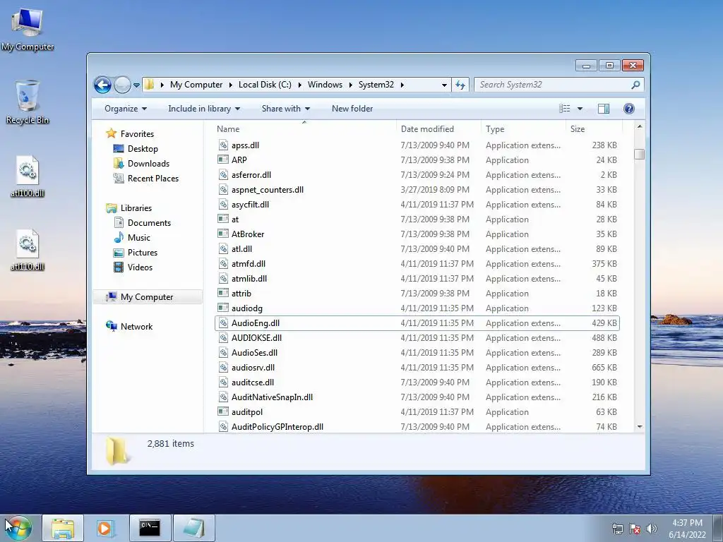The width and height of the screenshot is (723, 542).
Task: Select My Computer in navigation pane
Action: pyautogui.click(x=147, y=297)
